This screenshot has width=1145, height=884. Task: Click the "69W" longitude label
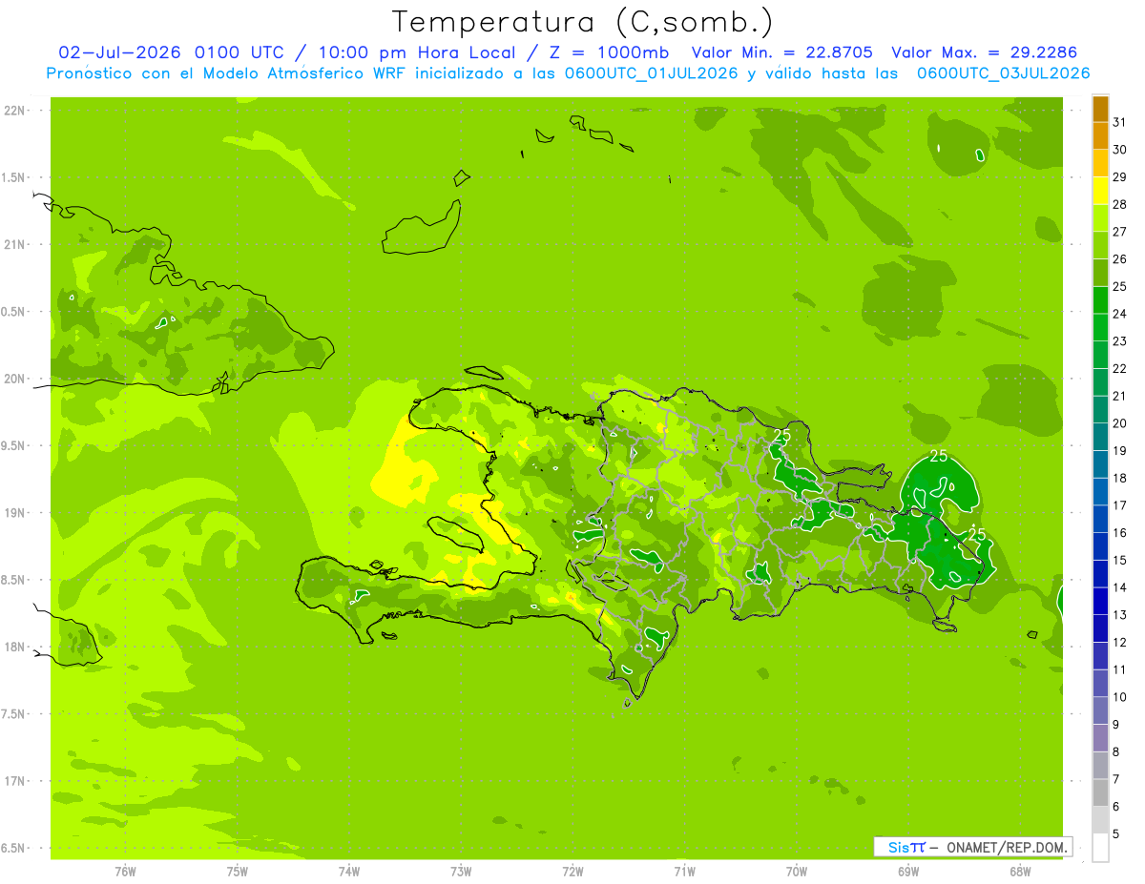point(907,872)
